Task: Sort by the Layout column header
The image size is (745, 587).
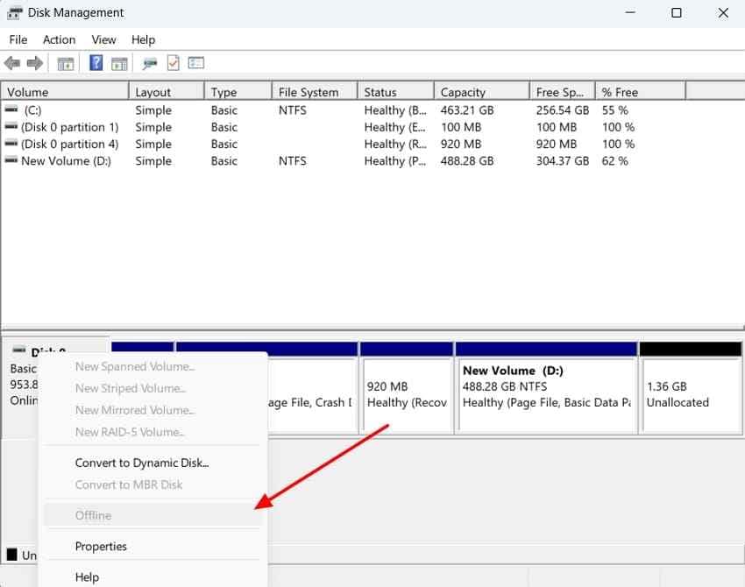Action: tap(167, 92)
